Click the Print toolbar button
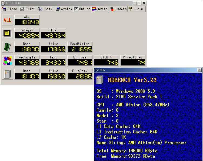The width and height of the screenshot is (203, 161). 28,9
